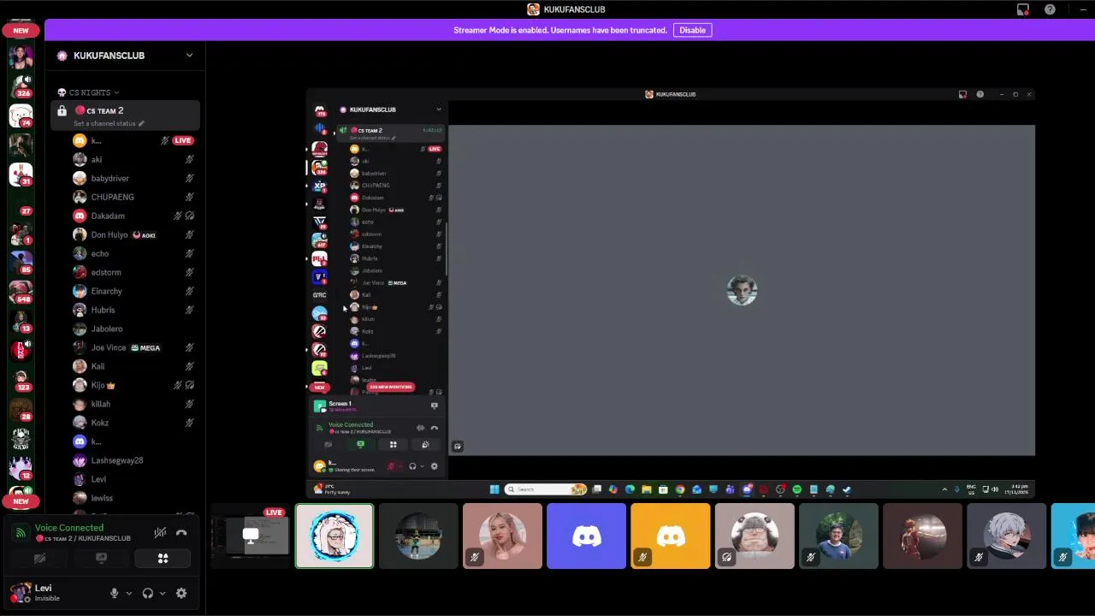Open the server with the 31 badge
The width and height of the screenshot is (1095, 616).
(x=21, y=173)
